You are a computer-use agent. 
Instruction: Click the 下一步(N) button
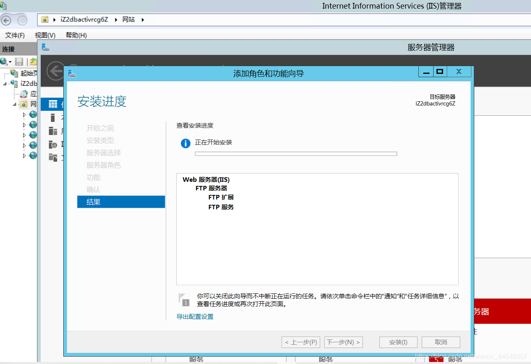(x=344, y=342)
